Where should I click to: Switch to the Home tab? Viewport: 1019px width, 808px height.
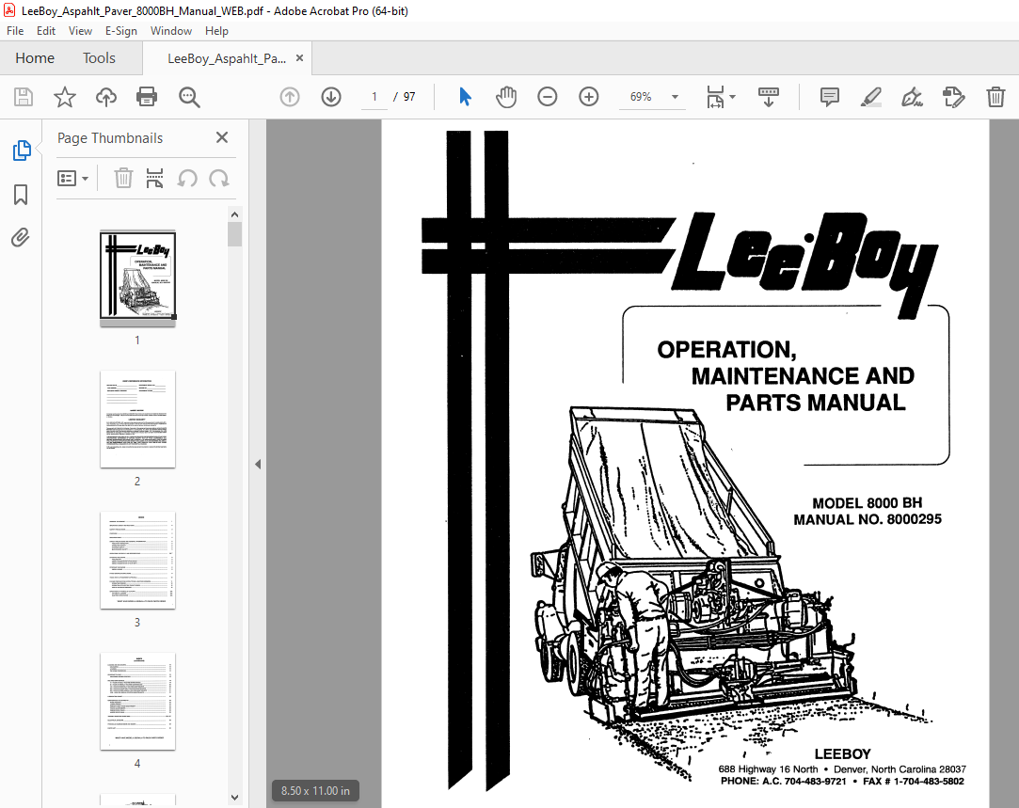35,57
